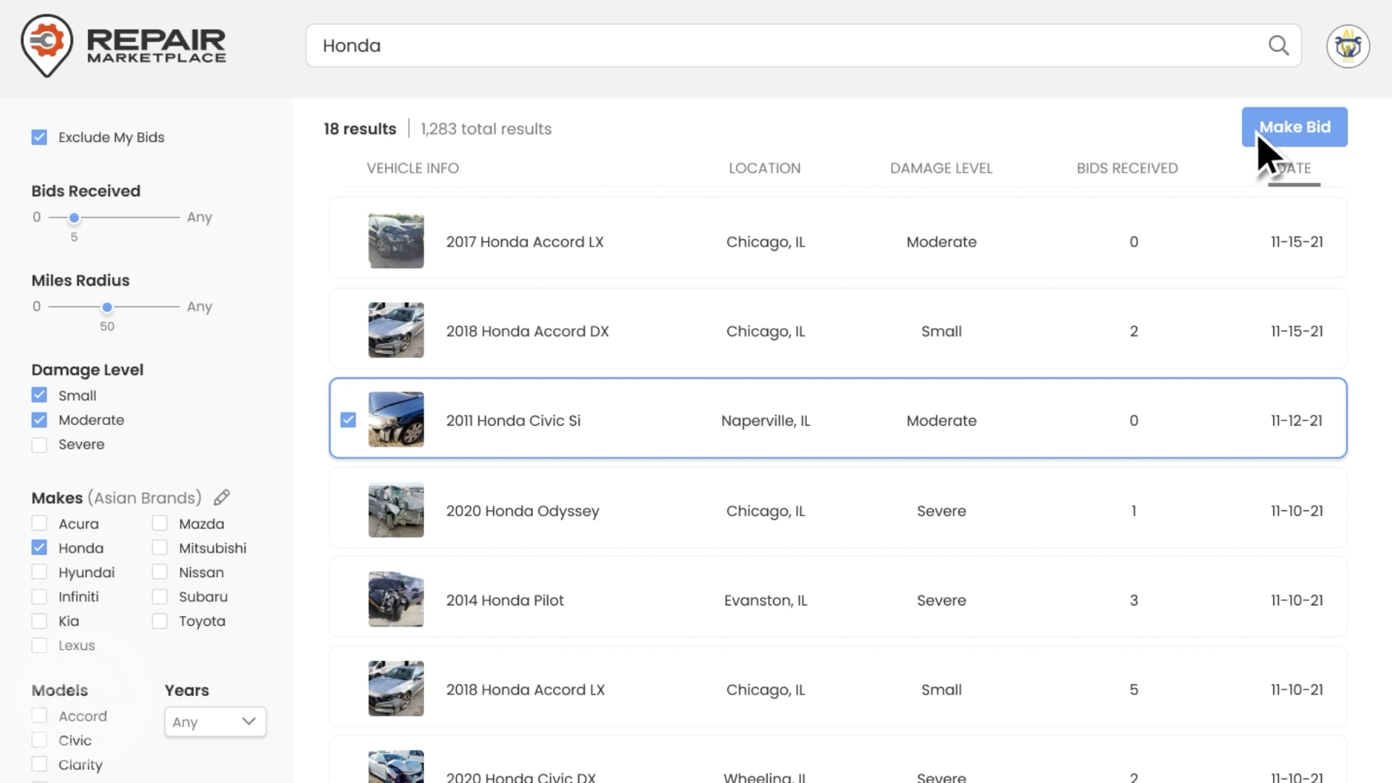Edit Makes with the pencil icon

222,497
